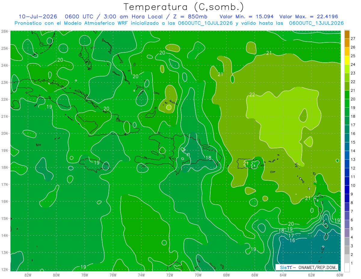Viewport: 361px width, 279px height.
Task: Click the date text '10-Jul-2026'
Action: [38, 17]
